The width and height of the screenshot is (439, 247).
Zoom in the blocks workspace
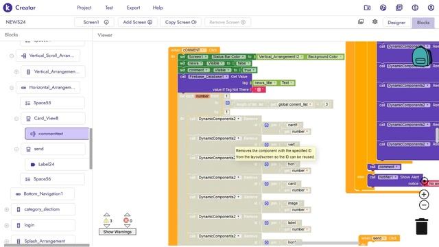(424, 194)
